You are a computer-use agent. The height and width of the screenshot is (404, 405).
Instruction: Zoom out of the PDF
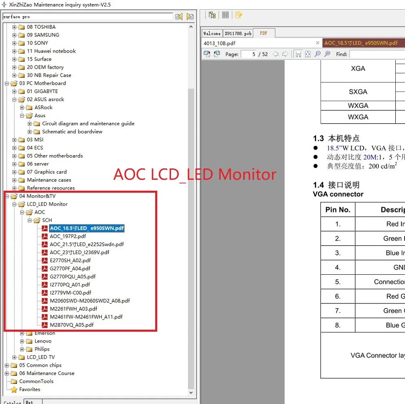pyautogui.click(x=318, y=54)
